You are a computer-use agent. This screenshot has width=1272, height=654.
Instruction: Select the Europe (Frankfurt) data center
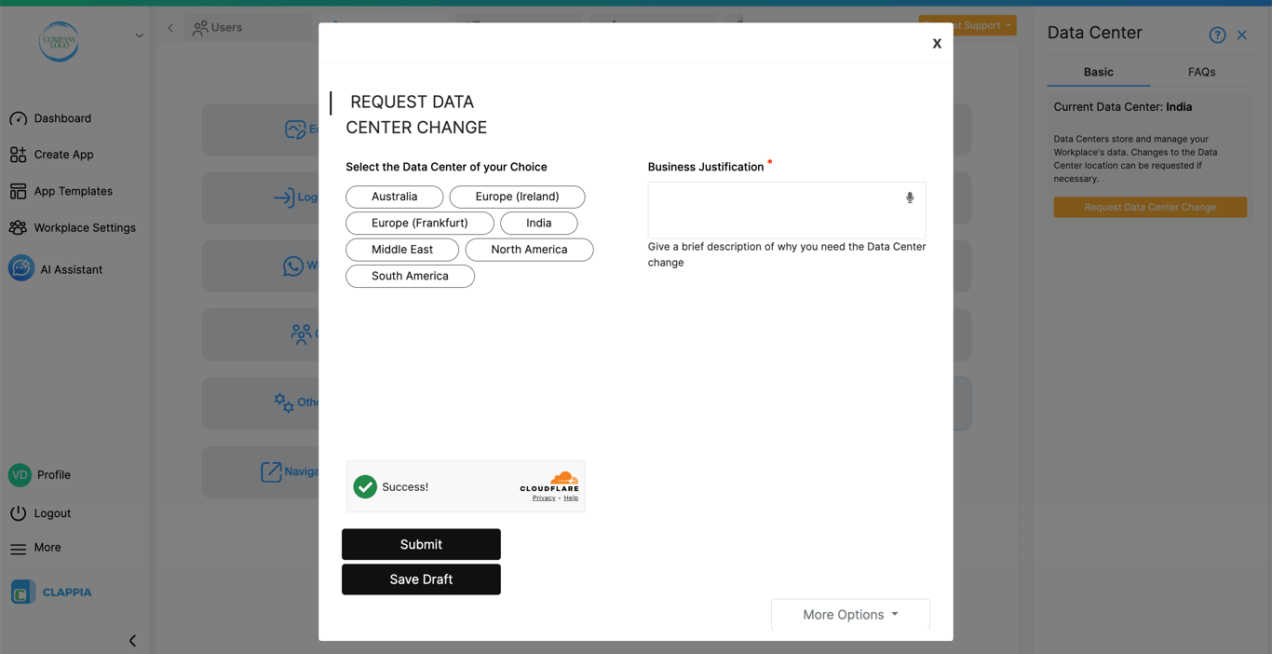tap(420, 223)
